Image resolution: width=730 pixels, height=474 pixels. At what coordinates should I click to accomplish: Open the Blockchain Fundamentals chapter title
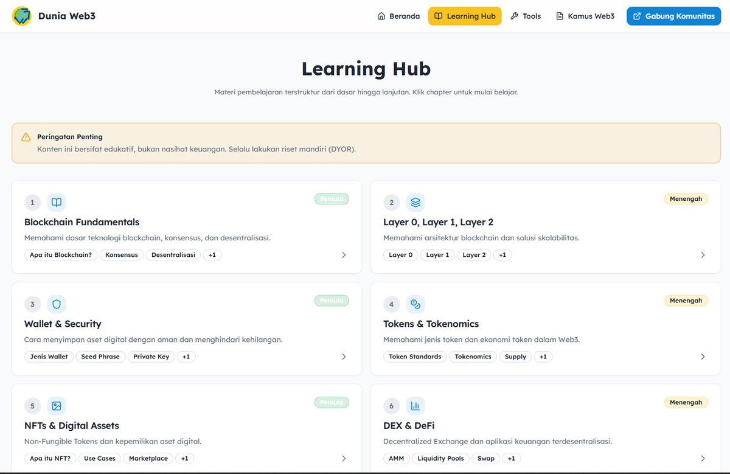point(82,222)
